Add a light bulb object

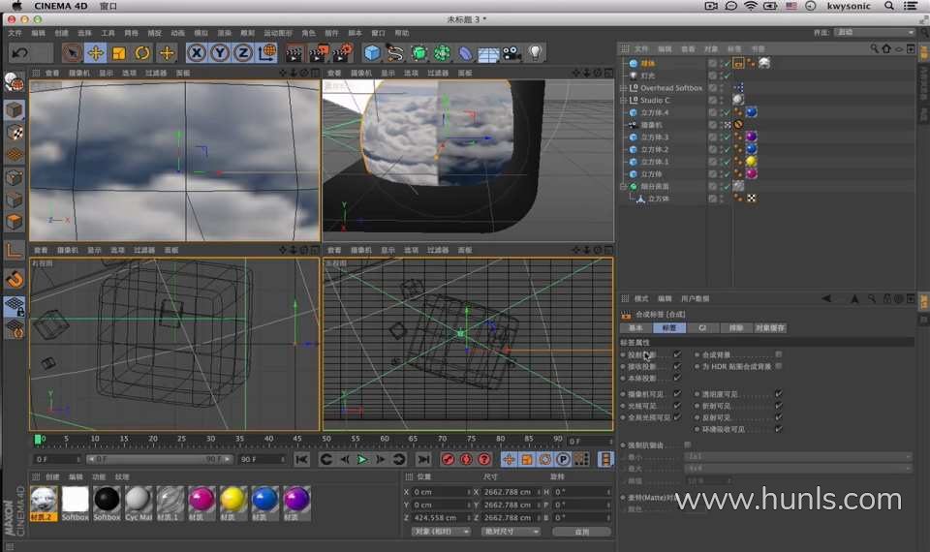(x=536, y=53)
